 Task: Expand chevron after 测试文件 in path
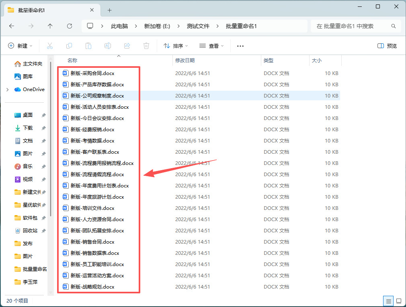pyautogui.click(x=217, y=26)
